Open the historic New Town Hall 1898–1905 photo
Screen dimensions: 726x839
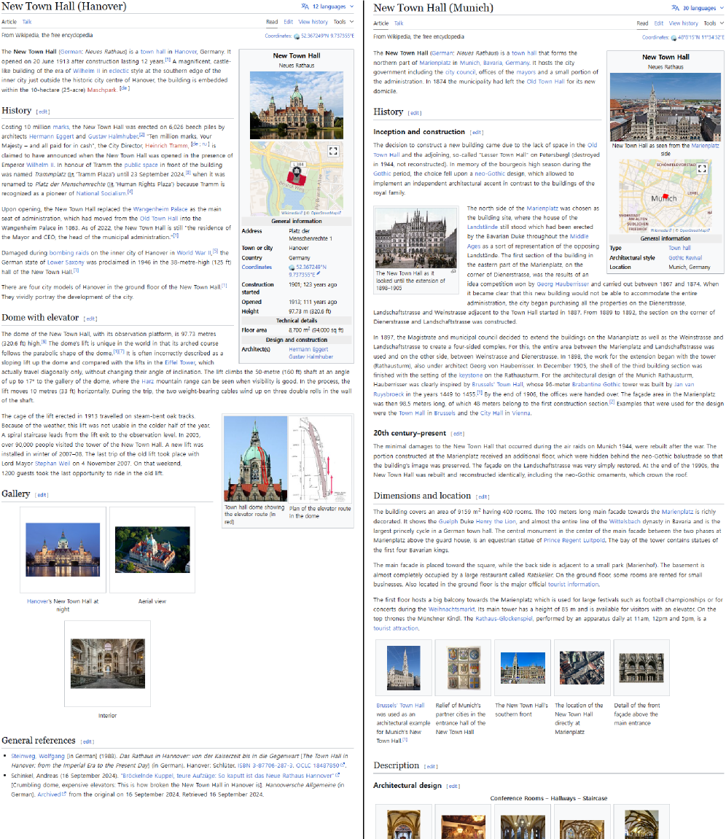pyautogui.click(x=415, y=238)
